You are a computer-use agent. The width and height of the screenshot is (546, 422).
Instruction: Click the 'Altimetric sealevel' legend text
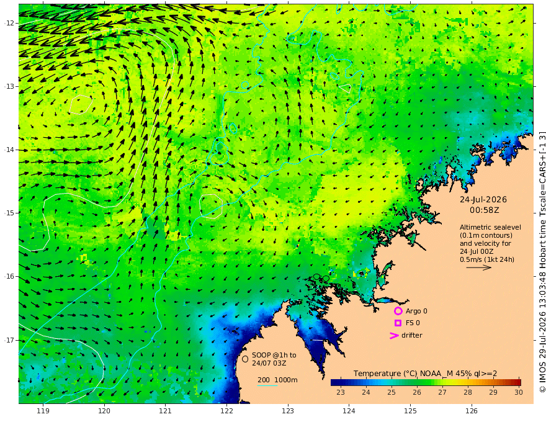(490, 227)
